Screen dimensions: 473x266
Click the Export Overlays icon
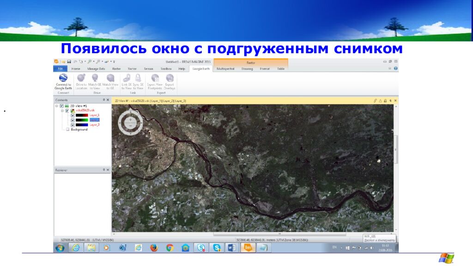(170, 79)
